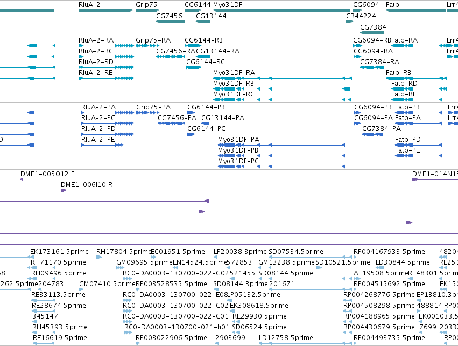Click EST RH17804.5prime

point(99,257)
